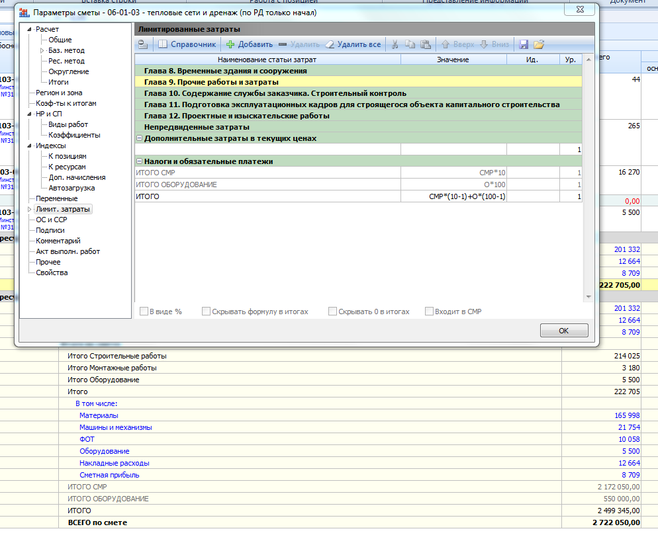This screenshot has height=541, width=658.
Task: Expand the 'Баз. метод' tree node
Action: click(x=42, y=51)
